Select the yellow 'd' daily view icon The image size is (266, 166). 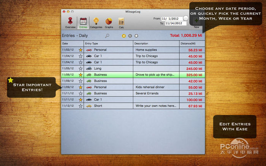124,36
